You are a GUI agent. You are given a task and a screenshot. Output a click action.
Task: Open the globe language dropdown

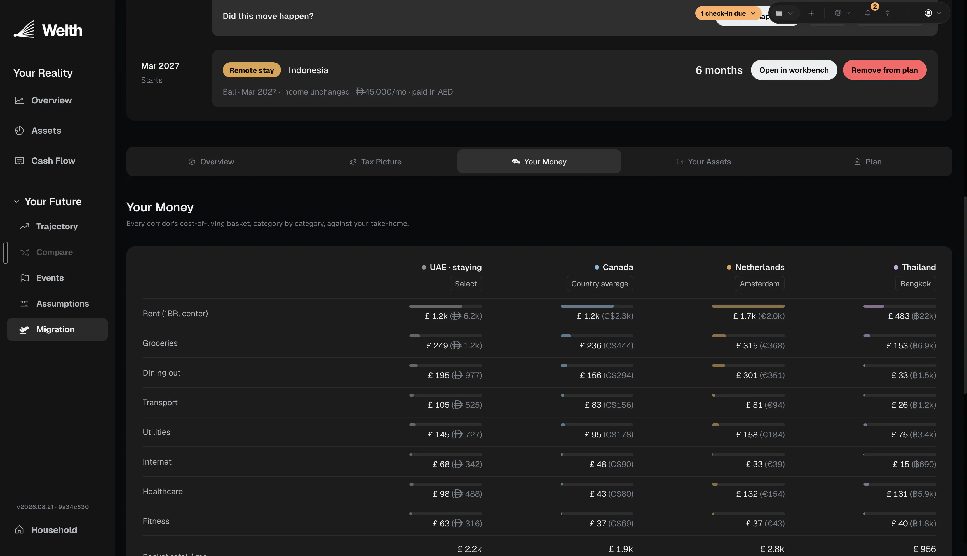click(842, 13)
